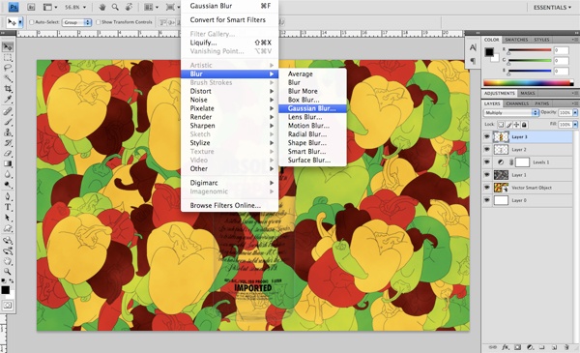The image size is (580, 353).
Task: Expand the Distort filter submenu
Action: click(229, 91)
